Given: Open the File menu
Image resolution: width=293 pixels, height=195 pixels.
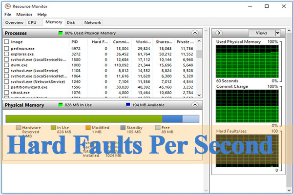Looking at the screenshot, I should (8, 14).
